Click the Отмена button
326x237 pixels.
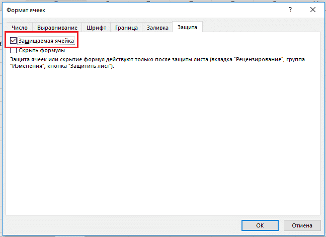point(302,225)
